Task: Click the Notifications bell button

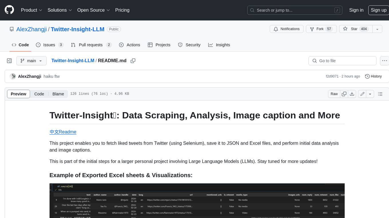Action: pyautogui.click(x=287, y=29)
